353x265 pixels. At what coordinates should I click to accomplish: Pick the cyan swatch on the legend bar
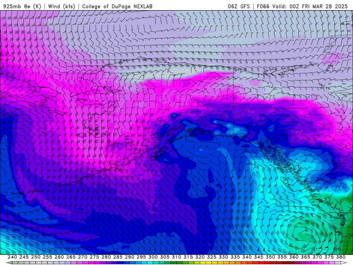point(150,262)
